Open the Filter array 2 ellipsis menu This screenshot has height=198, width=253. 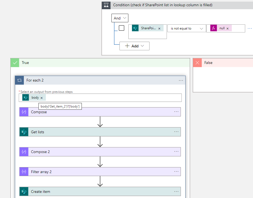point(176,171)
